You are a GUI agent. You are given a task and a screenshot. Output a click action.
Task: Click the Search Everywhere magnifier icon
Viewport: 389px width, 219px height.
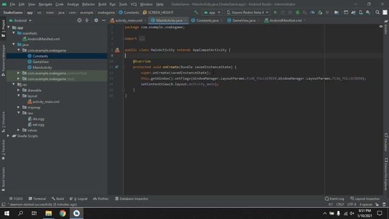tap(377, 12)
